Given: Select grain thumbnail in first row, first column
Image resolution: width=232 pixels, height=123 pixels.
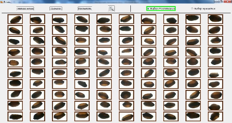Looking at the screenshot, I should [x=15, y=19].
